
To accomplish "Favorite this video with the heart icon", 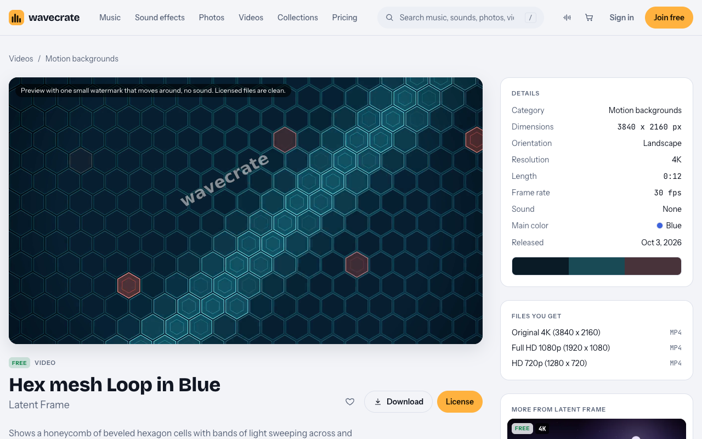I will [x=350, y=402].
